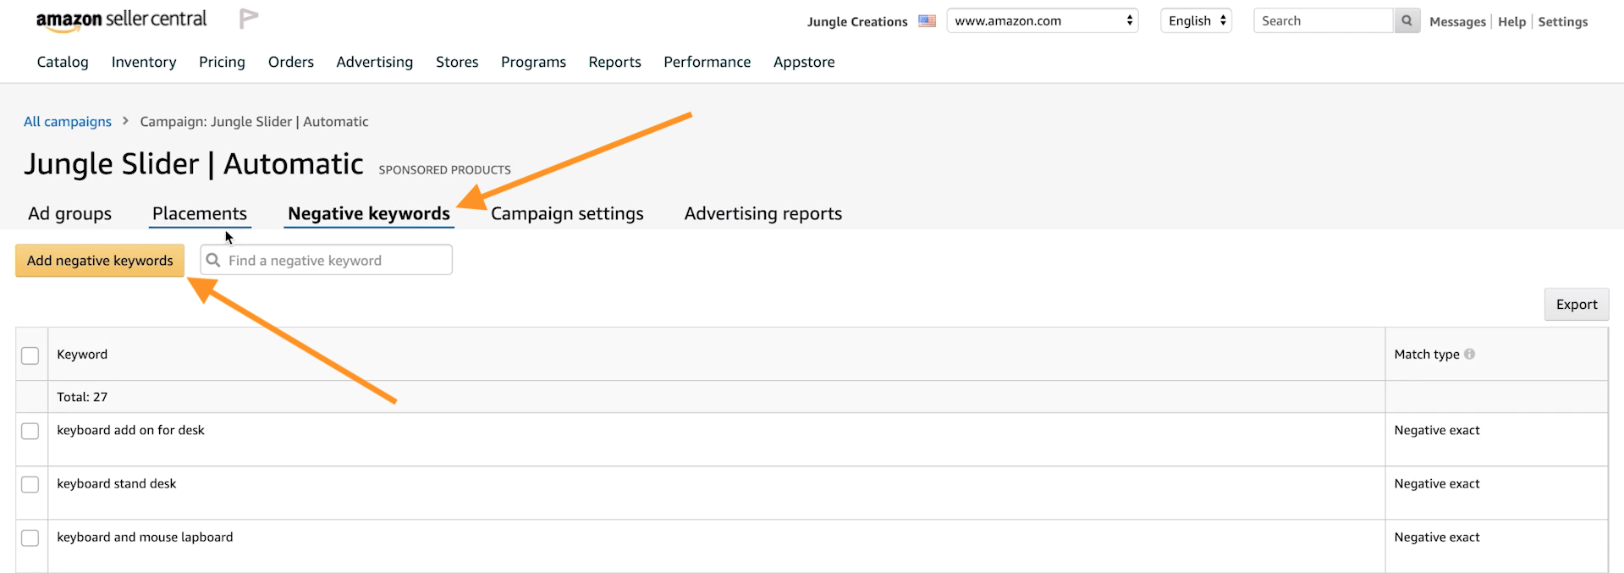Open the English language dropdown
1624x573 pixels.
click(1195, 21)
